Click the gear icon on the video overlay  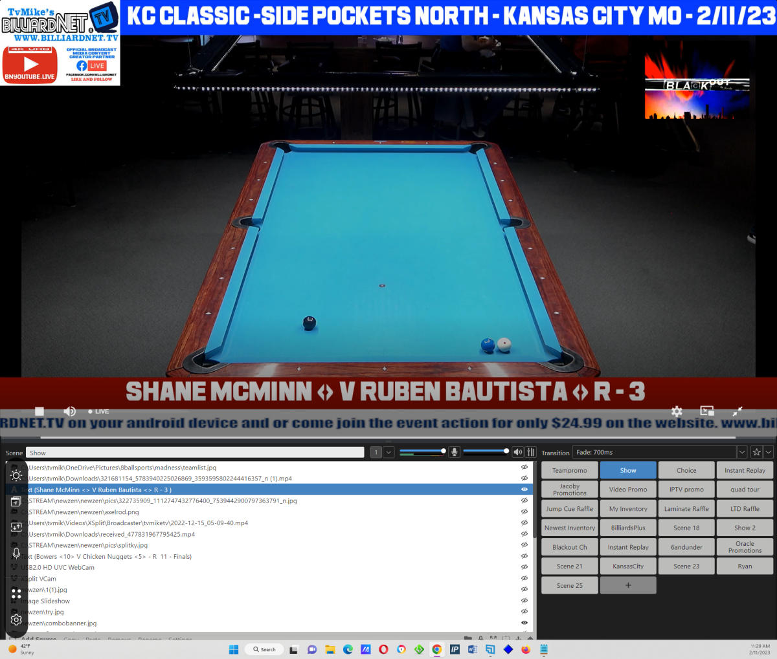(x=677, y=411)
